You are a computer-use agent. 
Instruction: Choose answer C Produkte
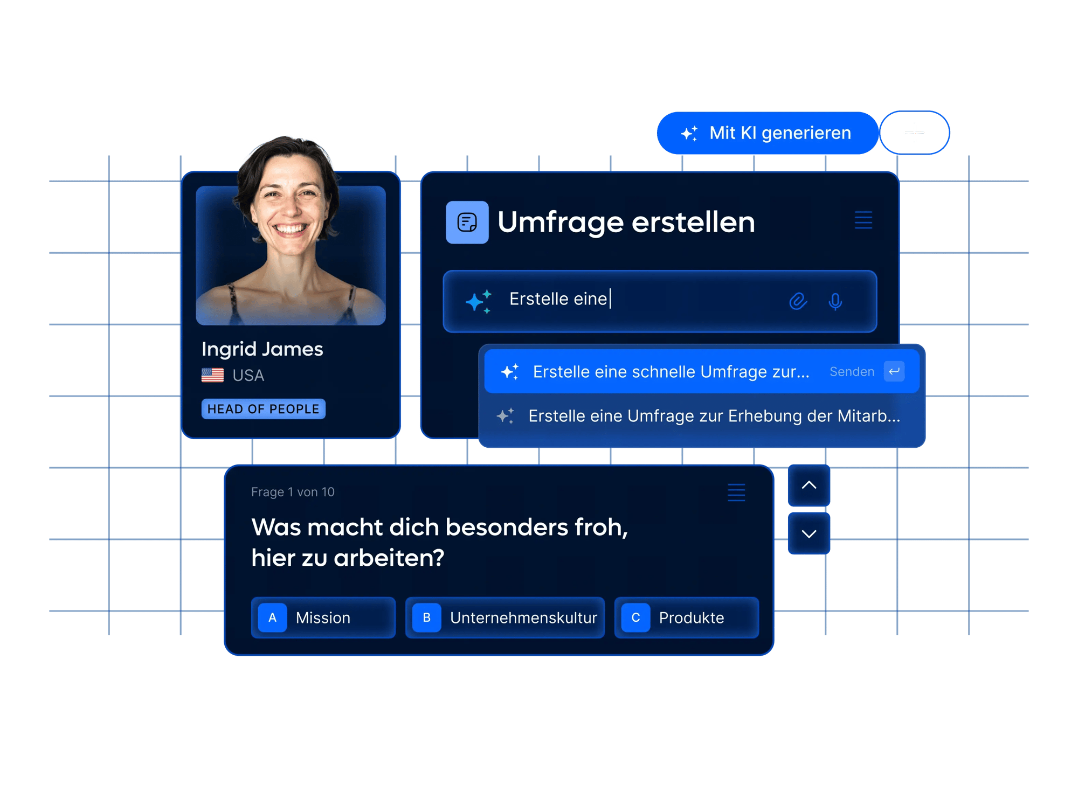click(687, 617)
